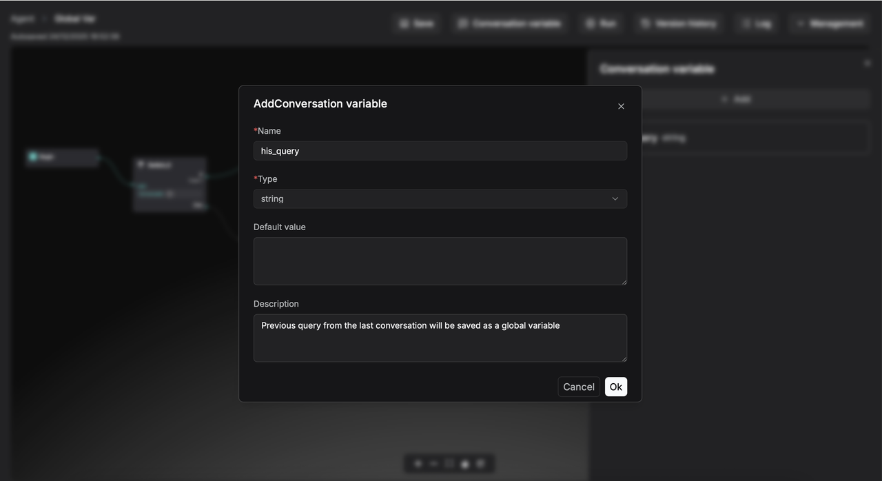Click into the Description text area
The width and height of the screenshot is (882, 481).
[x=440, y=338]
